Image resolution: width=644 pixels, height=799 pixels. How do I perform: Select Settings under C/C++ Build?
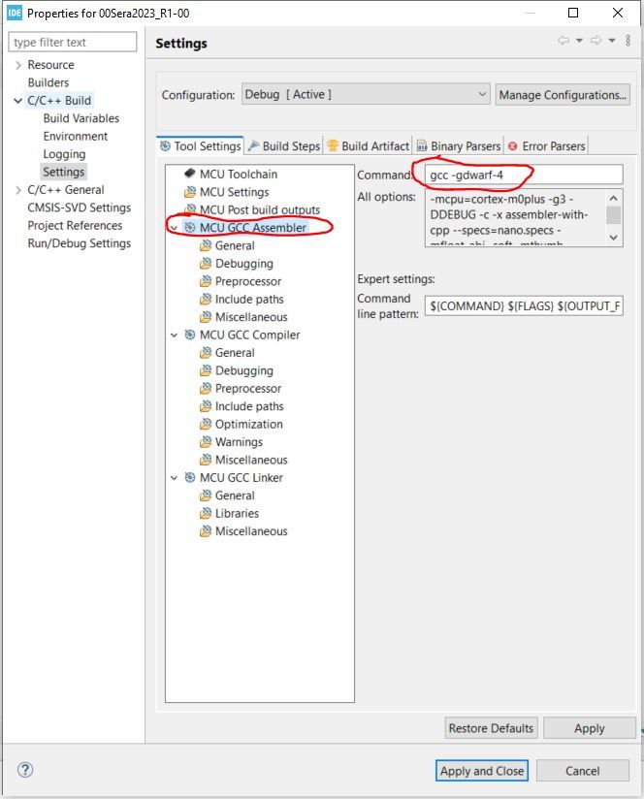tap(64, 172)
